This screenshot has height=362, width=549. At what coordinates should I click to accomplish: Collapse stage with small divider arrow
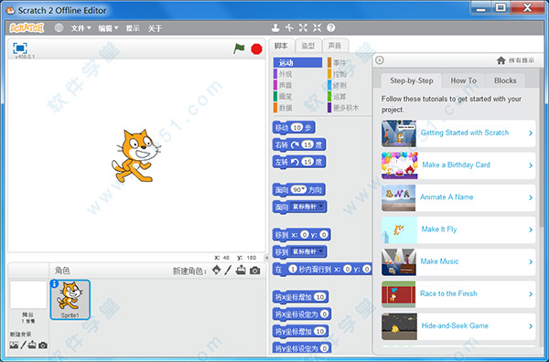[266, 258]
